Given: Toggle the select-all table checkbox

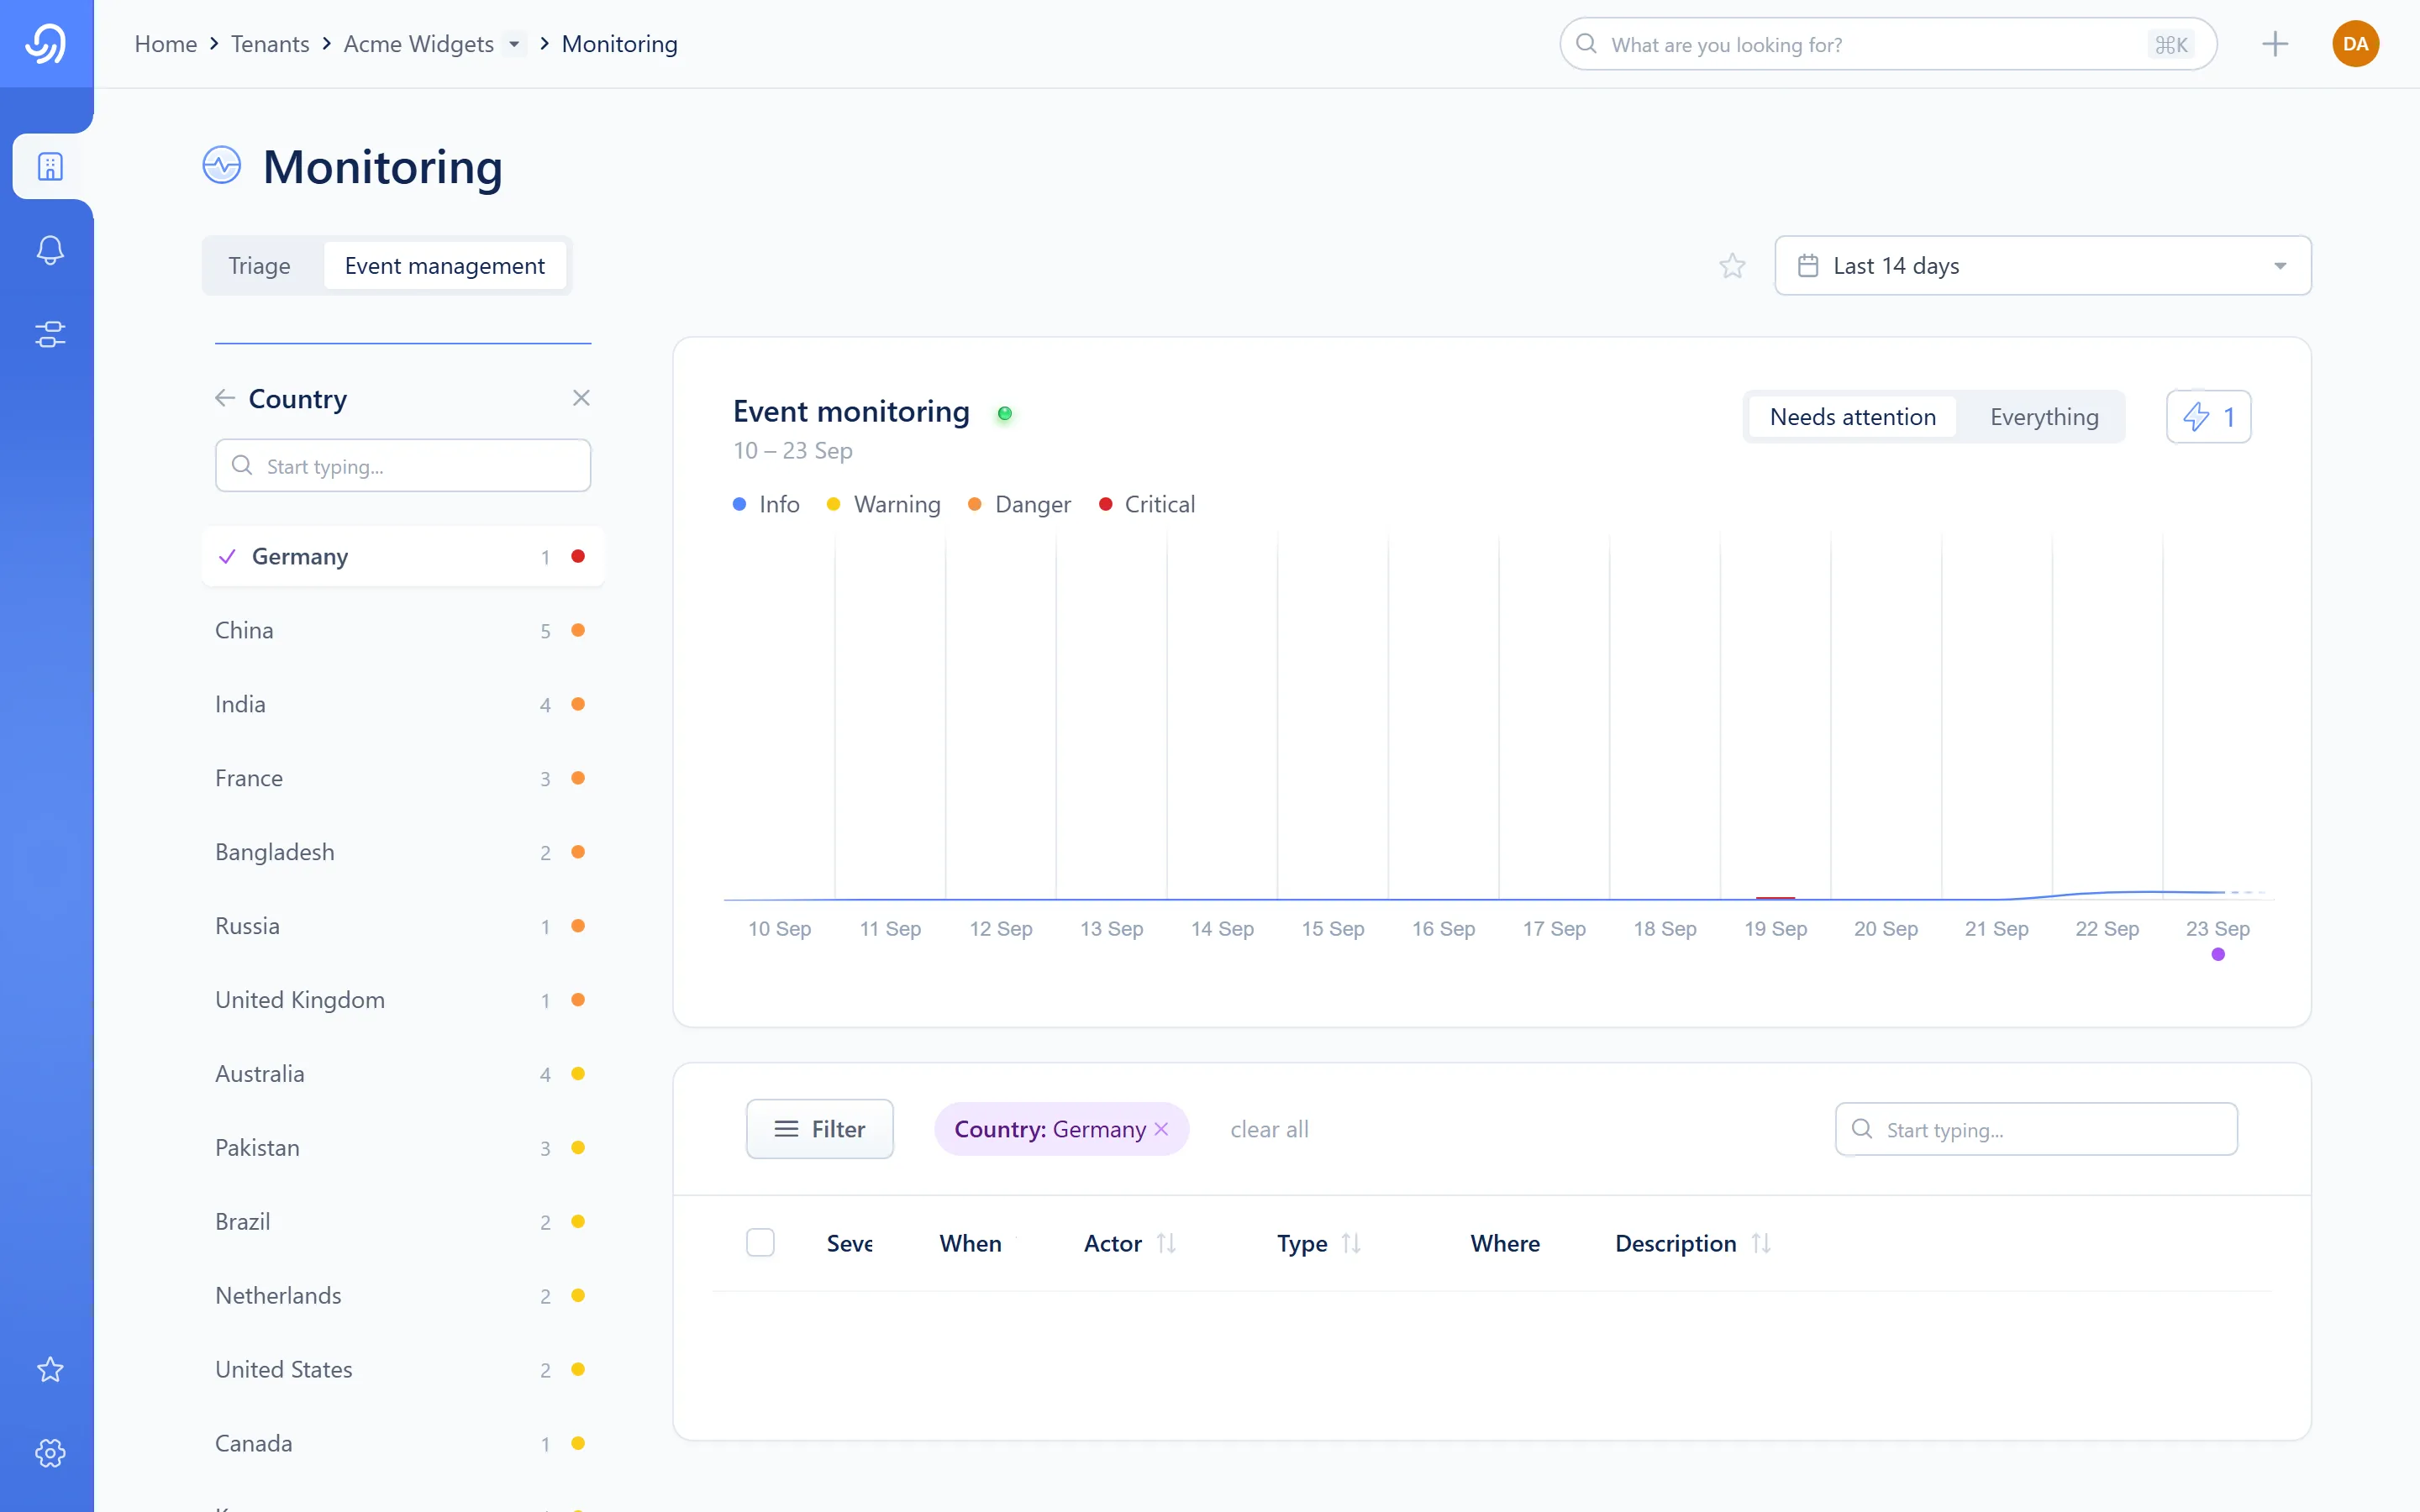Looking at the screenshot, I should [x=760, y=1243].
